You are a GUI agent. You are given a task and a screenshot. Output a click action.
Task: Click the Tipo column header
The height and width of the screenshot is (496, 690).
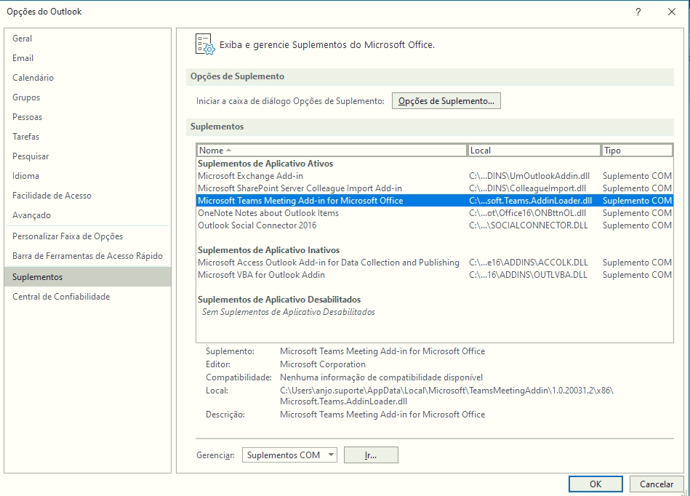tap(637, 151)
